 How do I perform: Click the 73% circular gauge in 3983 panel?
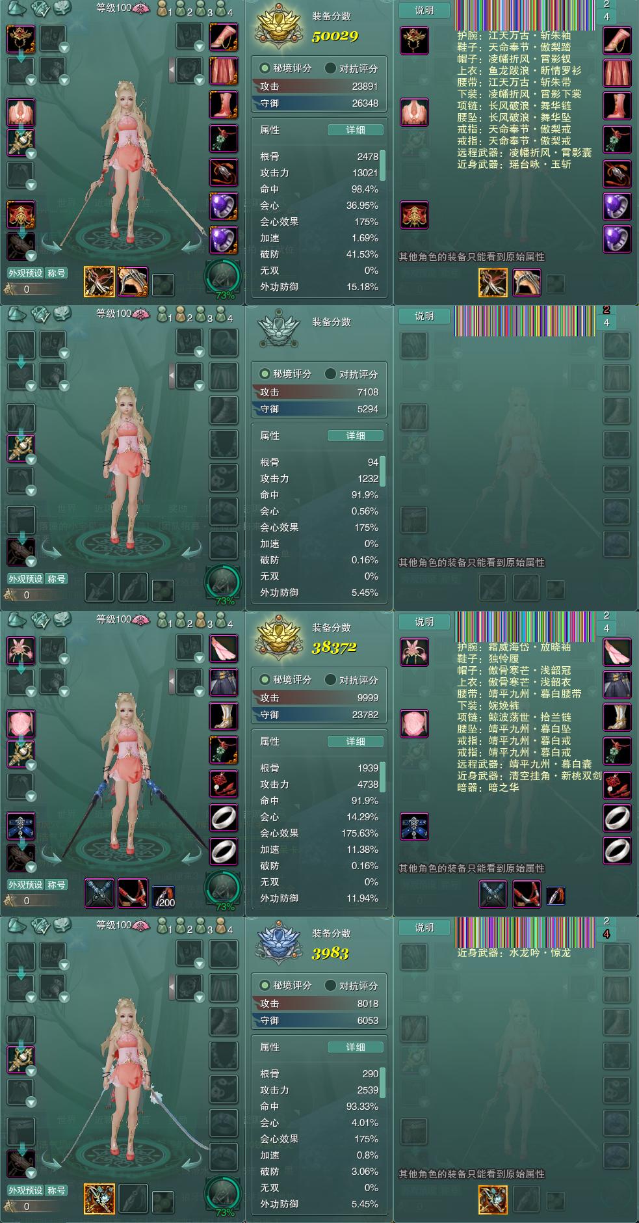(222, 1196)
